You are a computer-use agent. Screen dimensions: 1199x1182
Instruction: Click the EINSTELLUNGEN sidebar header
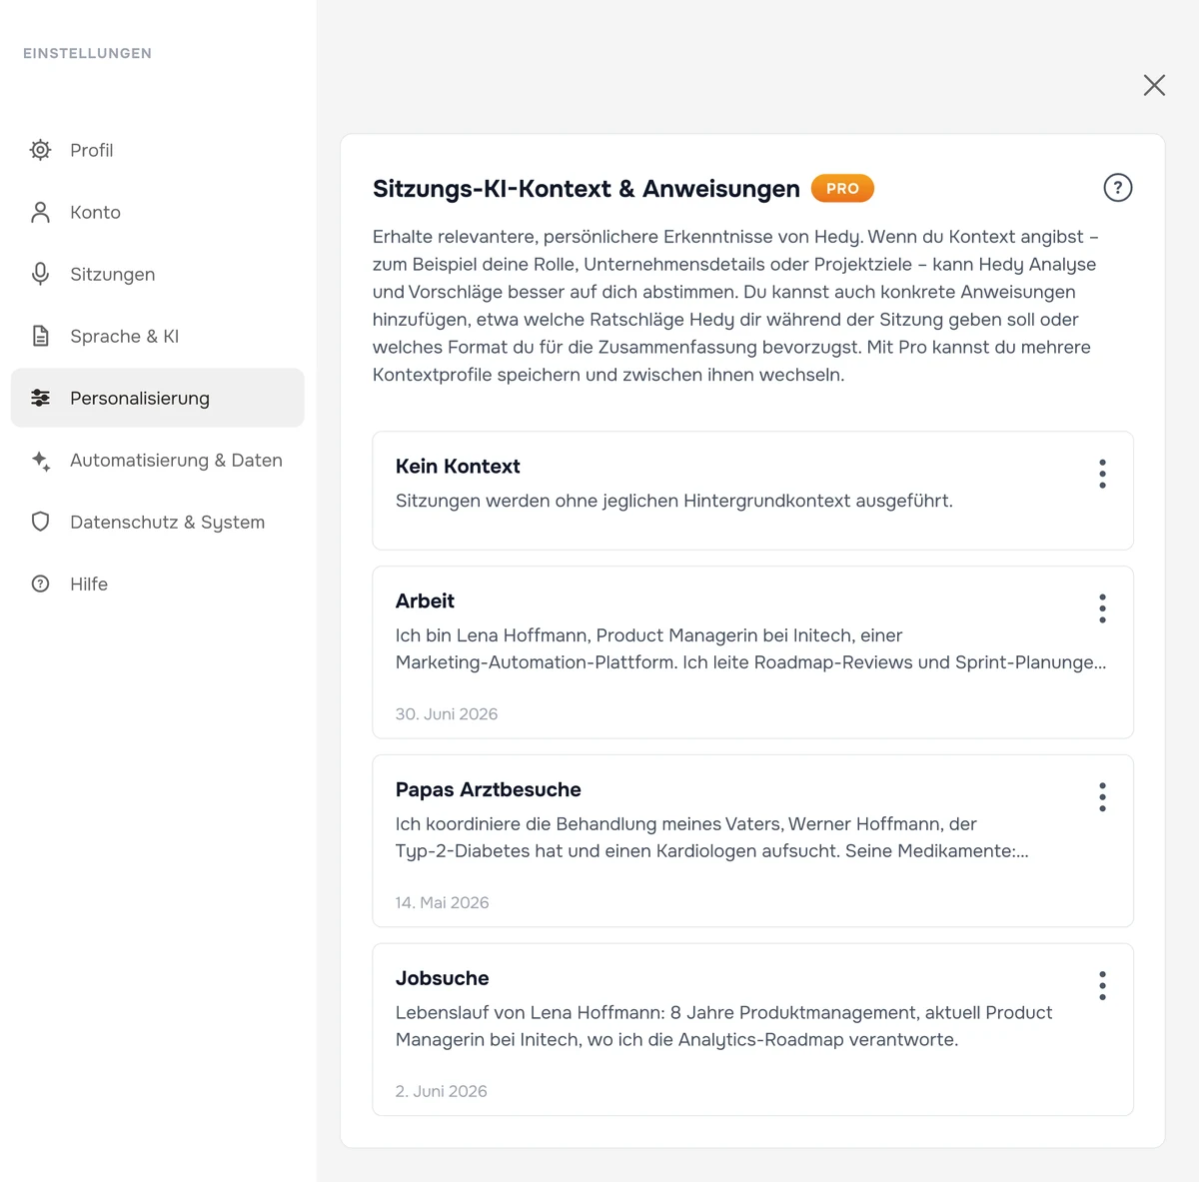tap(88, 53)
